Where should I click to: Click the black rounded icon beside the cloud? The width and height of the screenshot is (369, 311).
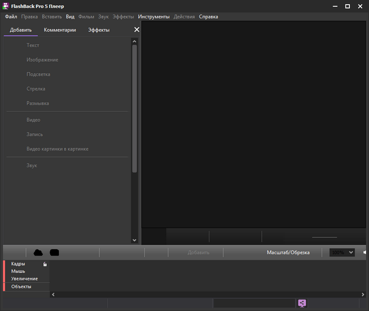tap(55, 252)
